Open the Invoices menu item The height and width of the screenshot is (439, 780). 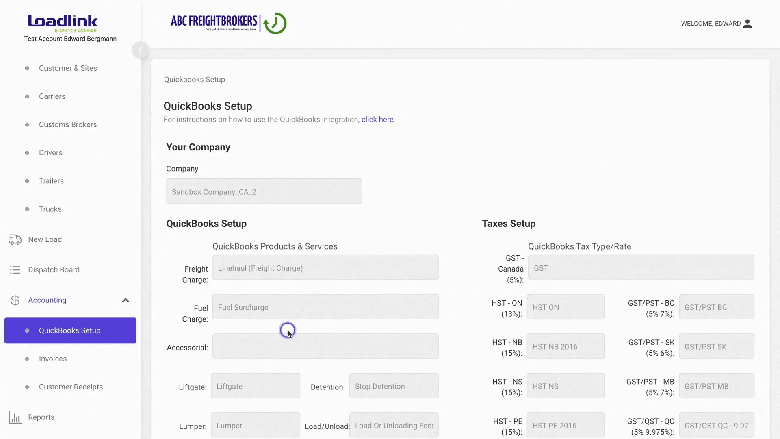pos(53,359)
